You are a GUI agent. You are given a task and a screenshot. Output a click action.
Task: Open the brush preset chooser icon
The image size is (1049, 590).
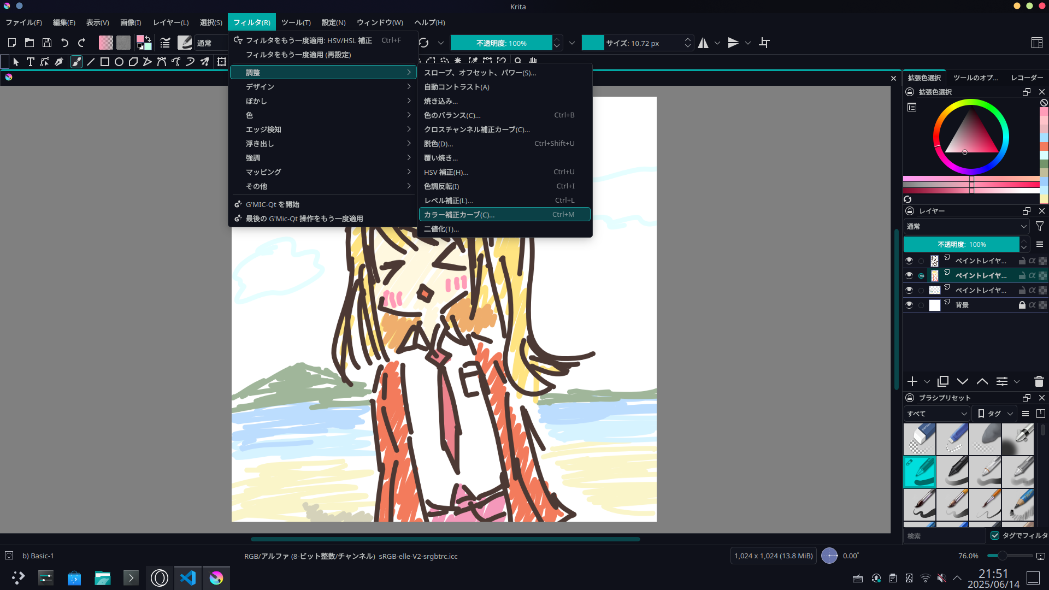coord(185,43)
